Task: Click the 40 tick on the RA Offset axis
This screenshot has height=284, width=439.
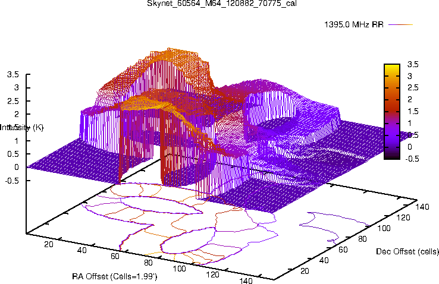Action: coord(81,250)
